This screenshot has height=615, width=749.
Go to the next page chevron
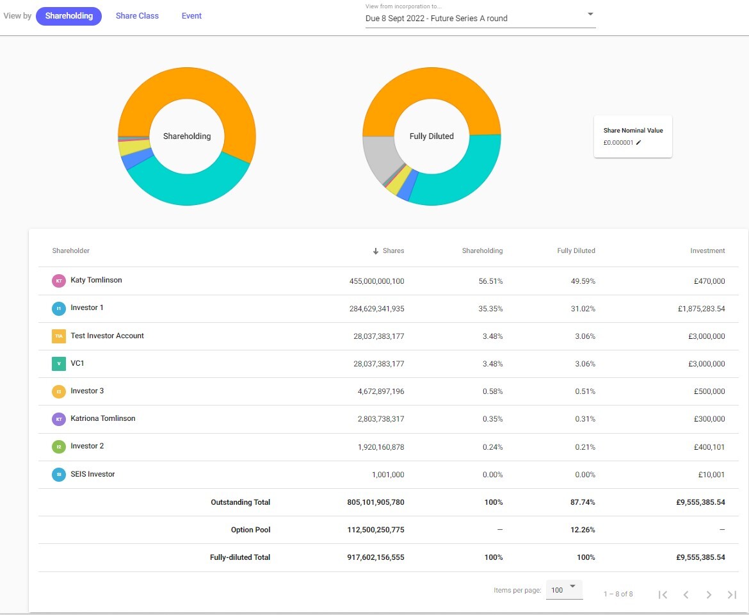point(709,594)
